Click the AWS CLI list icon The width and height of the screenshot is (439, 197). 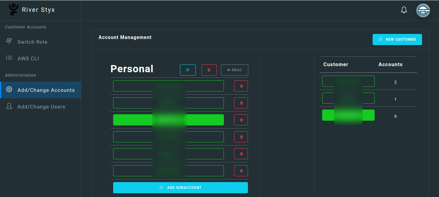8,58
